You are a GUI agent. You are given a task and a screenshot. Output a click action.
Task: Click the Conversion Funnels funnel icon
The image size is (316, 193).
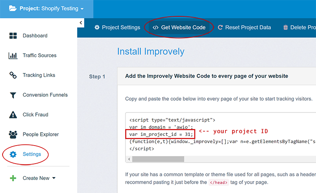(13, 95)
